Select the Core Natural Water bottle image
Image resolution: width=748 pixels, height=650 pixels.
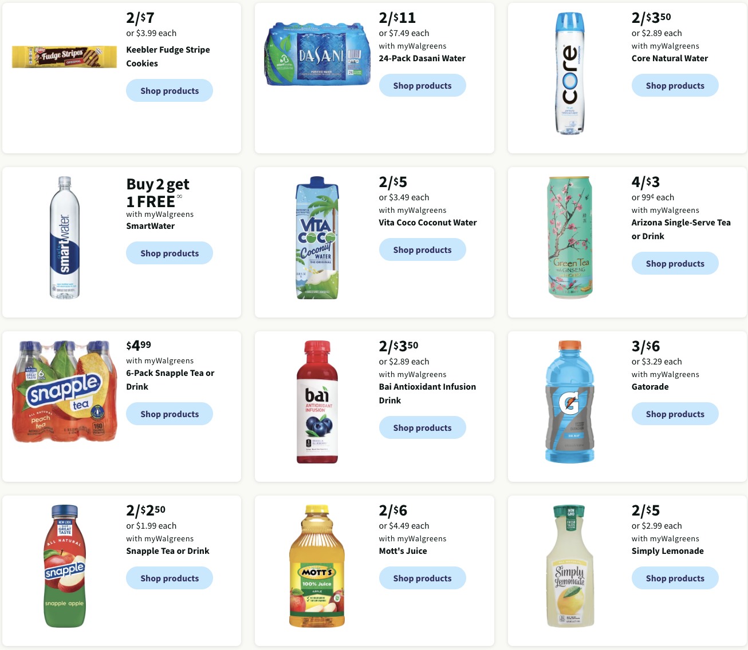[x=570, y=74]
